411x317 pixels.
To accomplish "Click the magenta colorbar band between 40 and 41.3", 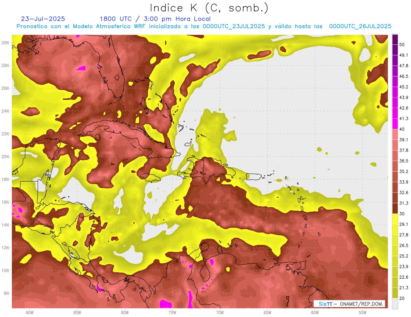I will (395, 123).
